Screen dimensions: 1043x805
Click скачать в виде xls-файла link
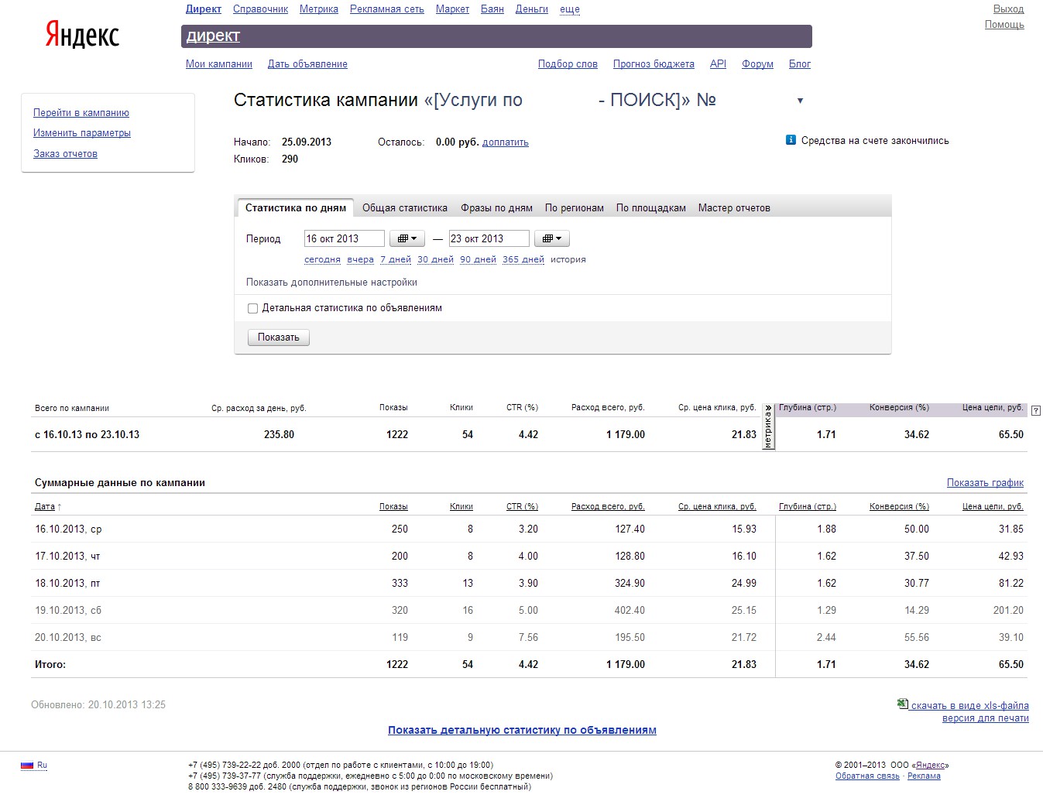[969, 706]
